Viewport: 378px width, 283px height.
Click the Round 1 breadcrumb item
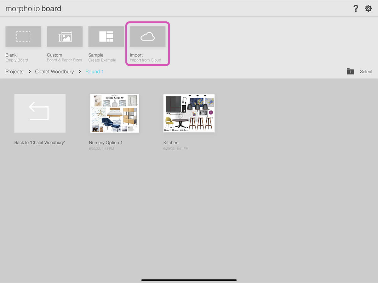(94, 72)
